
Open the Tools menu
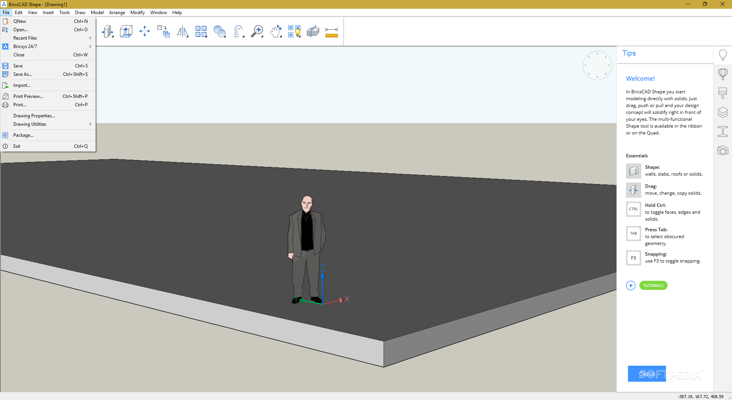click(x=64, y=13)
